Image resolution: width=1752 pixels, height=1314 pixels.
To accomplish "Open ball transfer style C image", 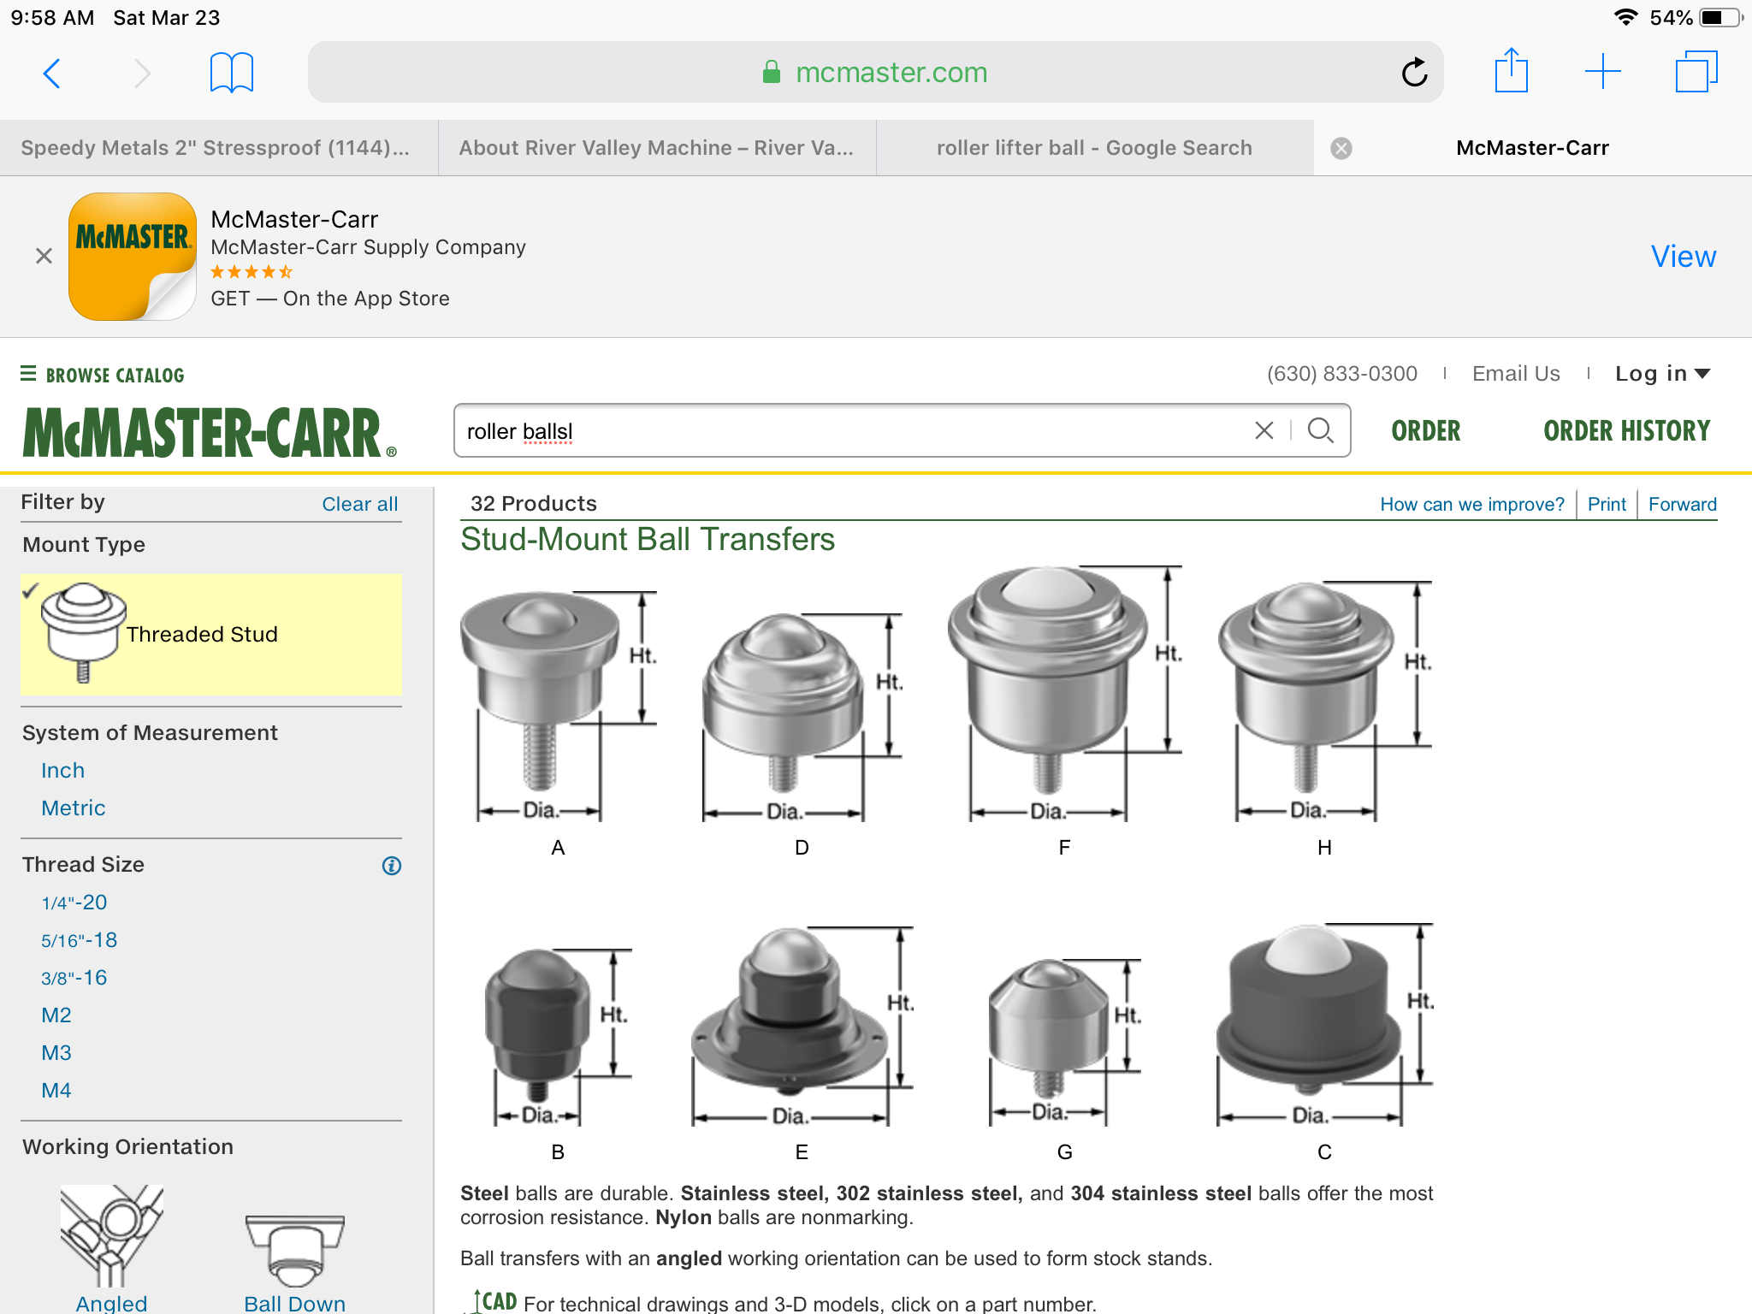I will (x=1324, y=1025).
